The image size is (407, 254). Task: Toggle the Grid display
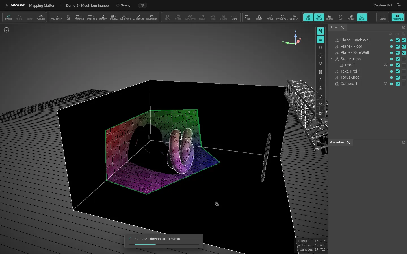pyautogui.click(x=308, y=17)
